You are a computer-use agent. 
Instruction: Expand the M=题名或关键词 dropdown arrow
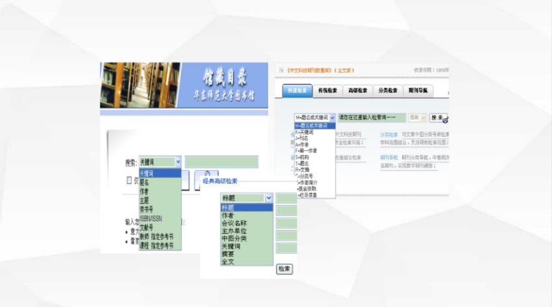(332, 118)
